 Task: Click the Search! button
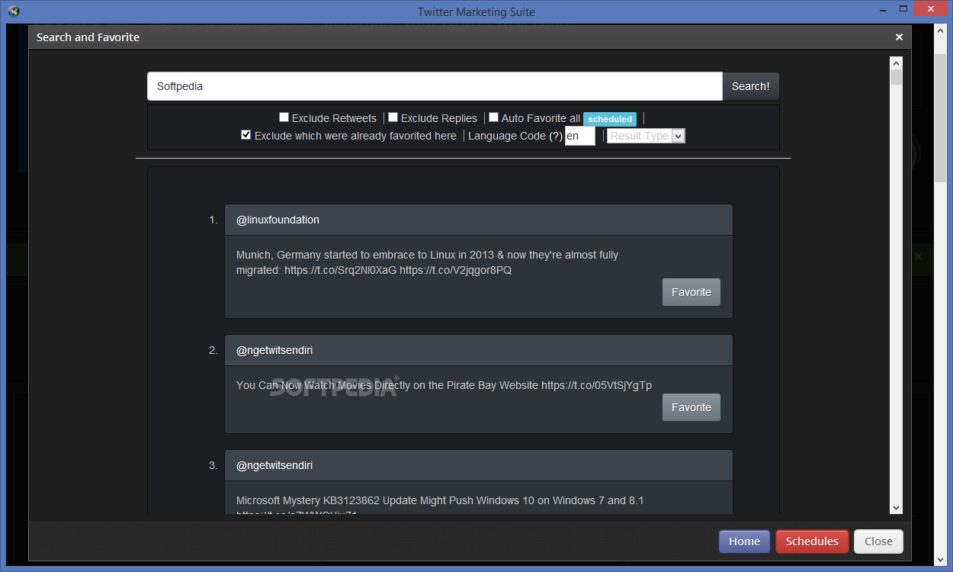[x=751, y=86]
